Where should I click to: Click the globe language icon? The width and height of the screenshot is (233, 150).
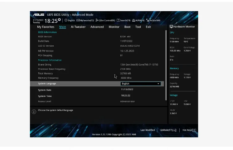coord(66,20)
